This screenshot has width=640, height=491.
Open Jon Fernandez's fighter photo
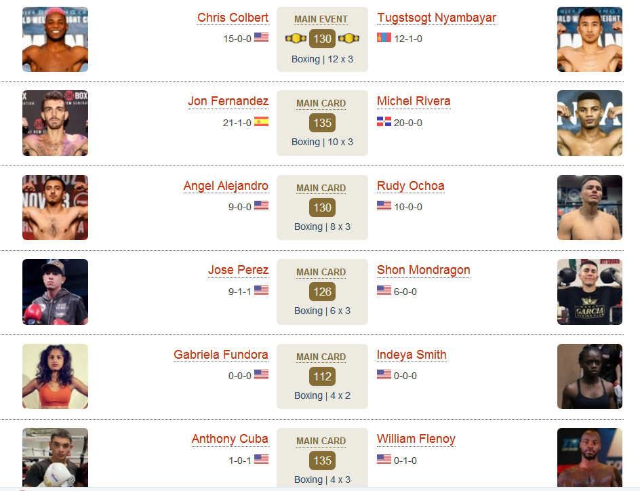55,123
